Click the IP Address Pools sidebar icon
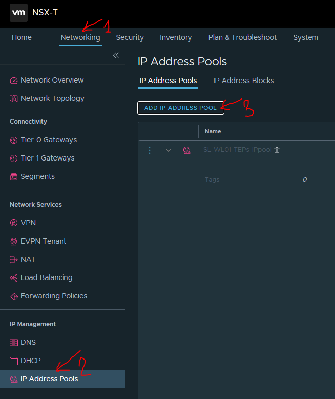Image resolution: width=335 pixels, height=399 pixels. (14, 379)
